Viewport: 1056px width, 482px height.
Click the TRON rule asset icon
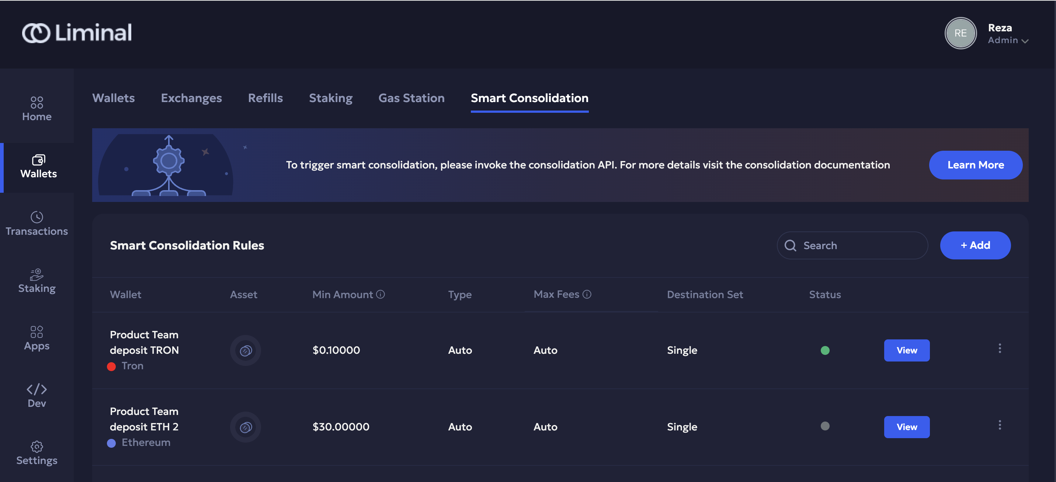[x=245, y=350]
